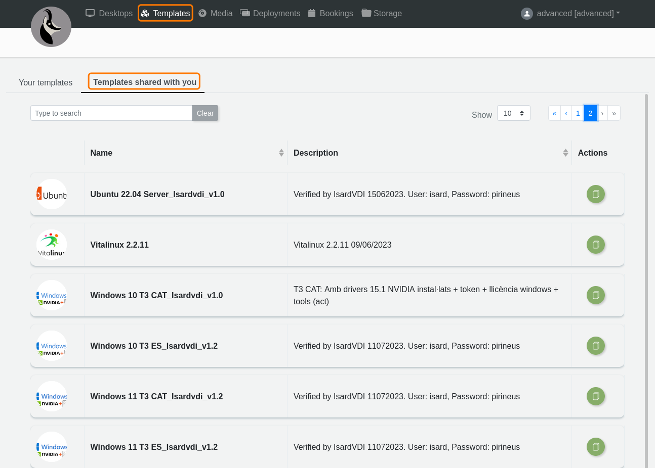Click the Type to search input field
This screenshot has width=655, height=468.
point(111,113)
